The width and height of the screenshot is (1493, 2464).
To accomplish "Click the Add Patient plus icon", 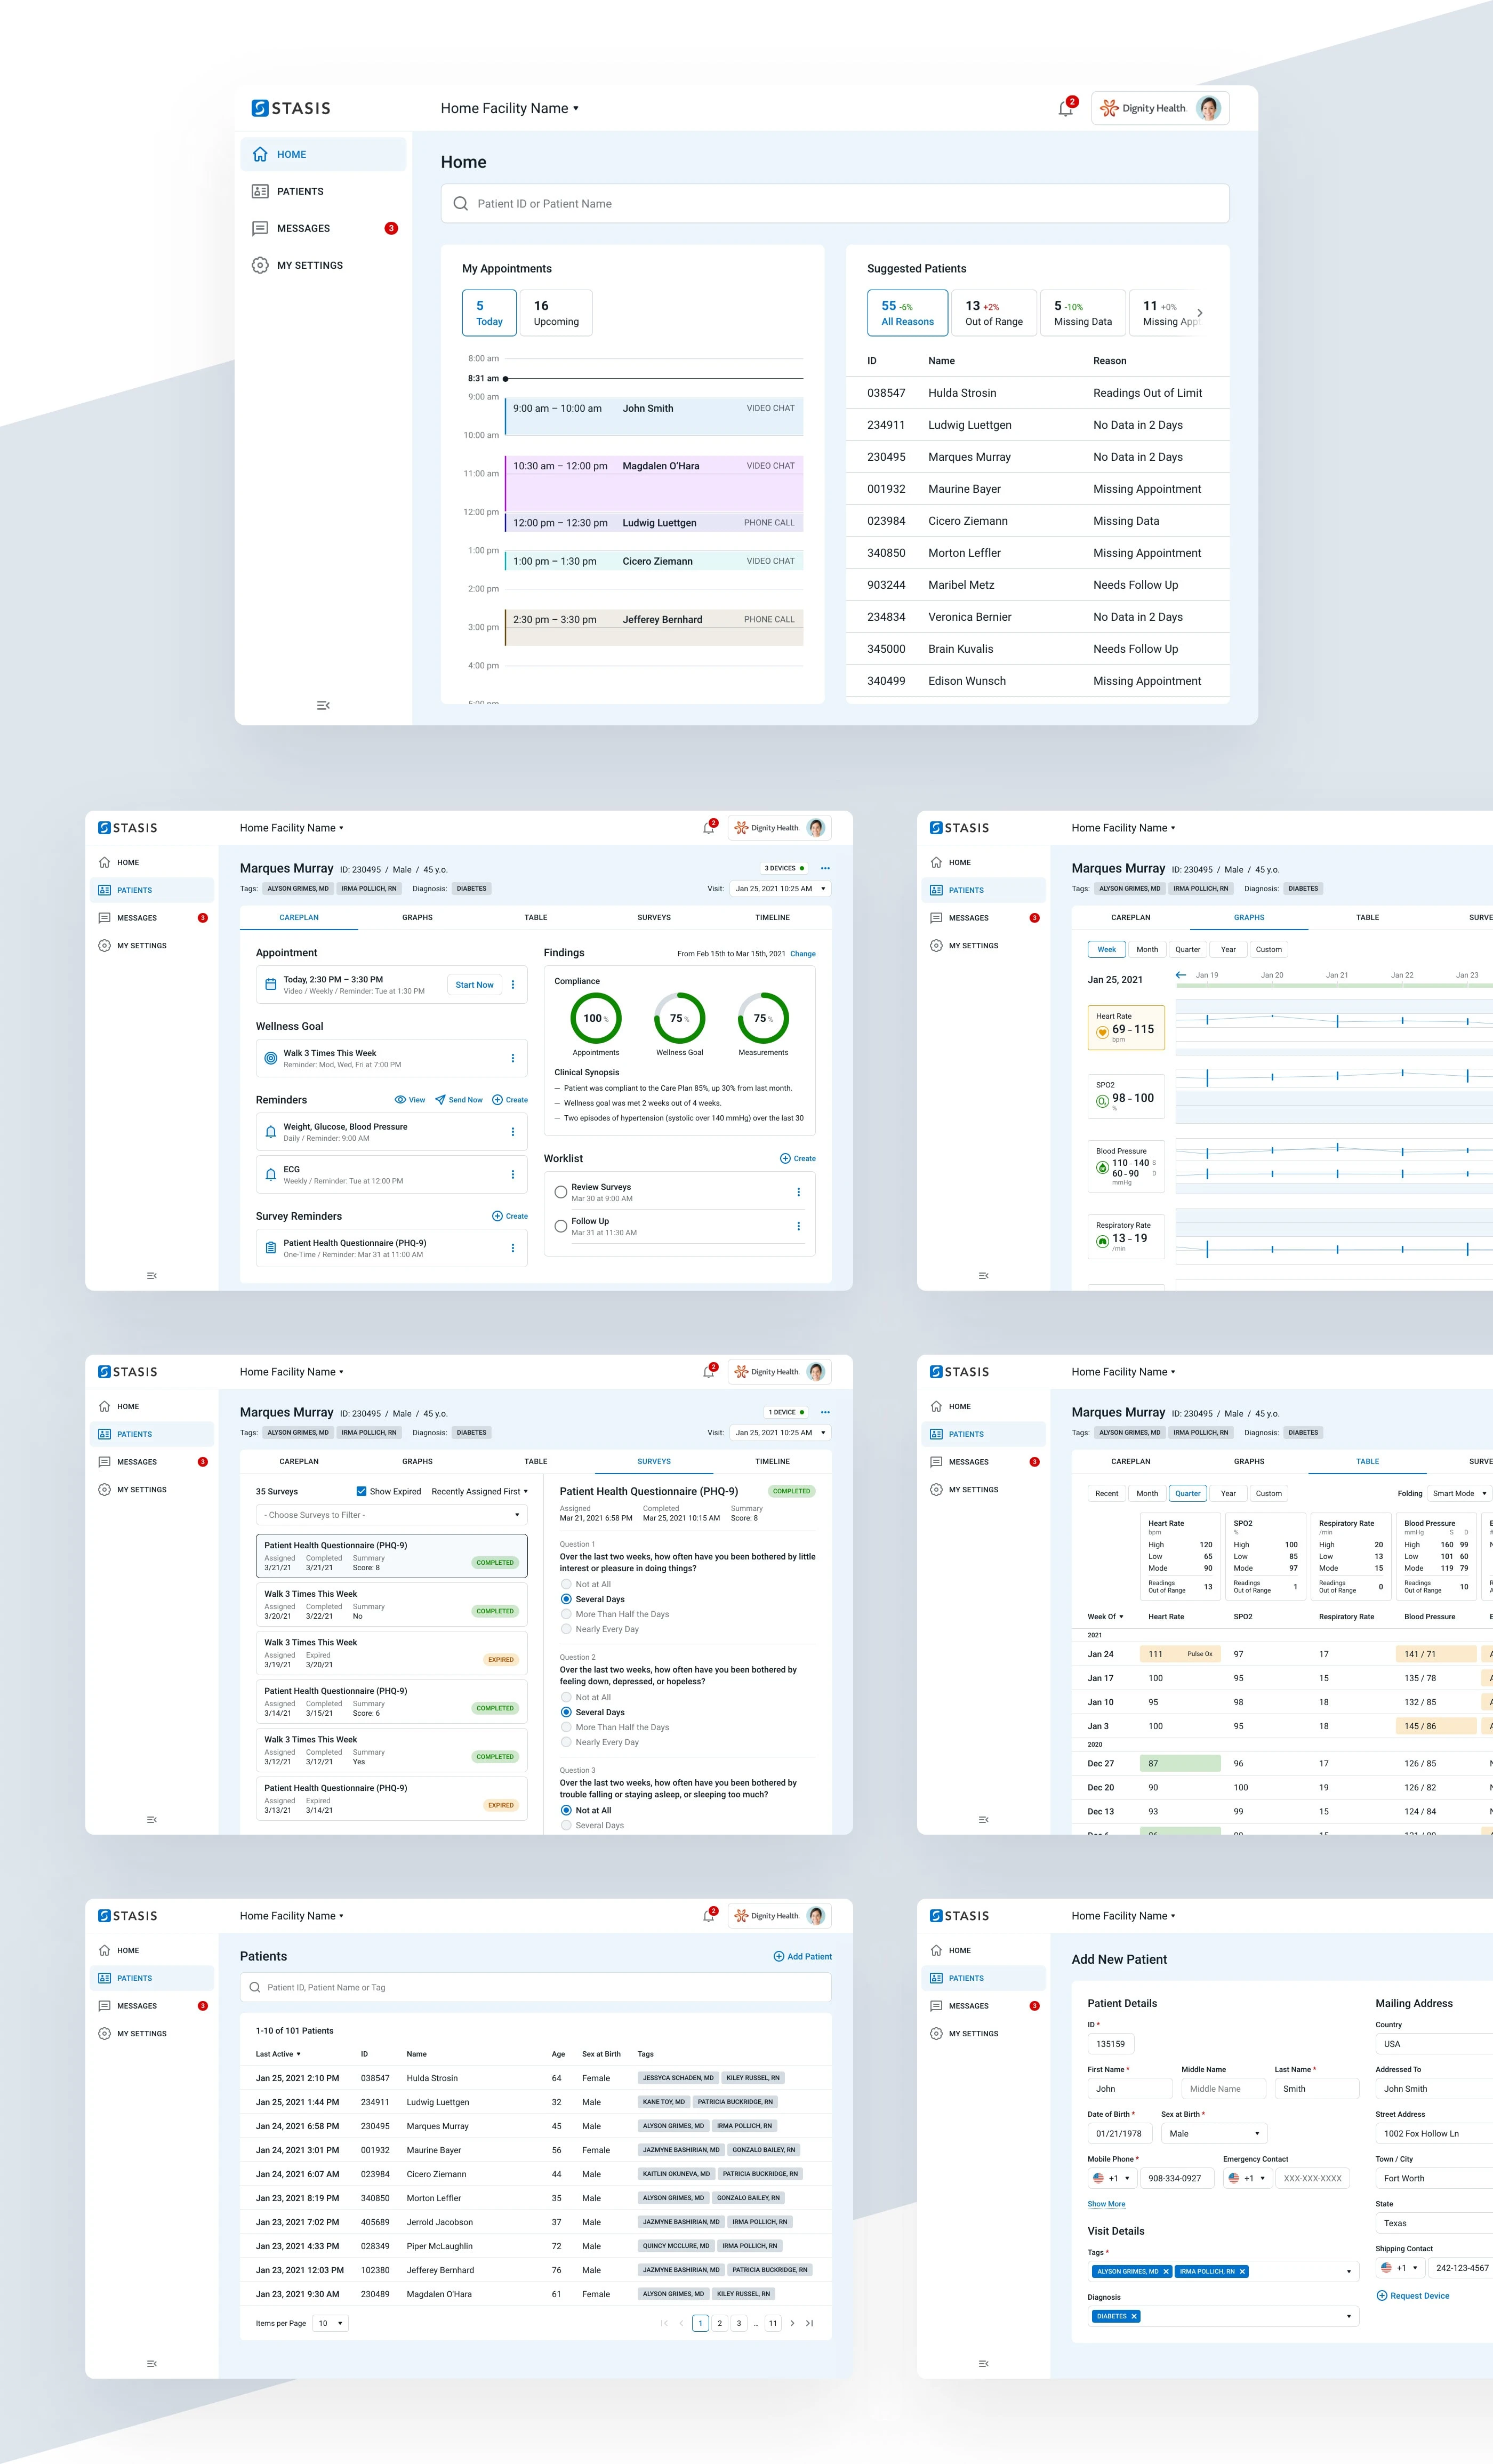I will coord(779,1956).
